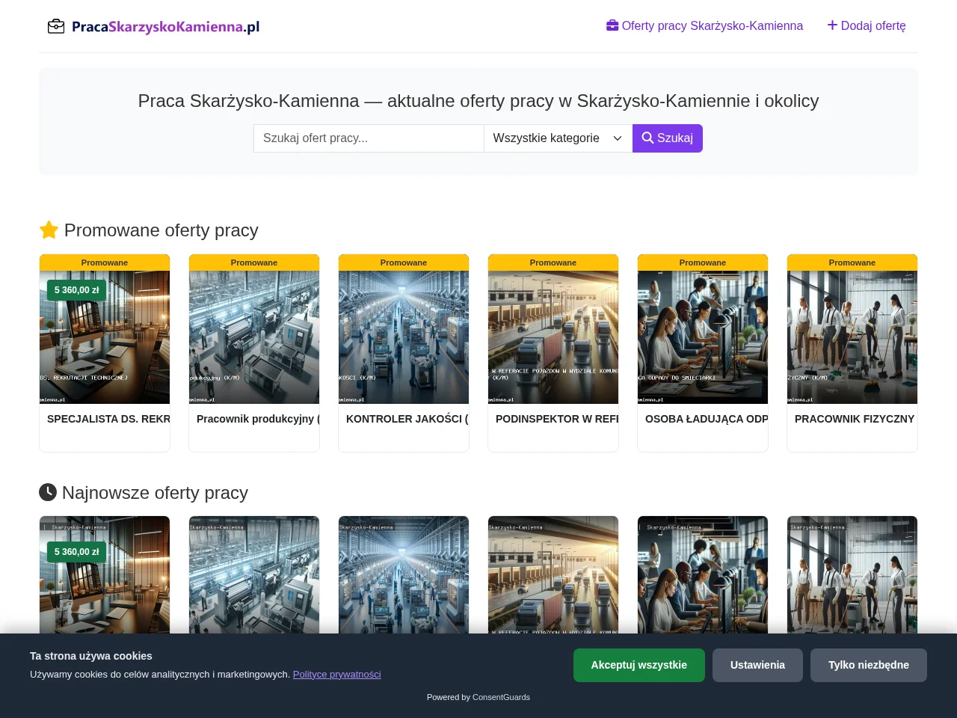Screen dimensions: 957x718
Task: Open promoted PRACOWNIK FIZYCZNY job image
Action: [x=852, y=337]
